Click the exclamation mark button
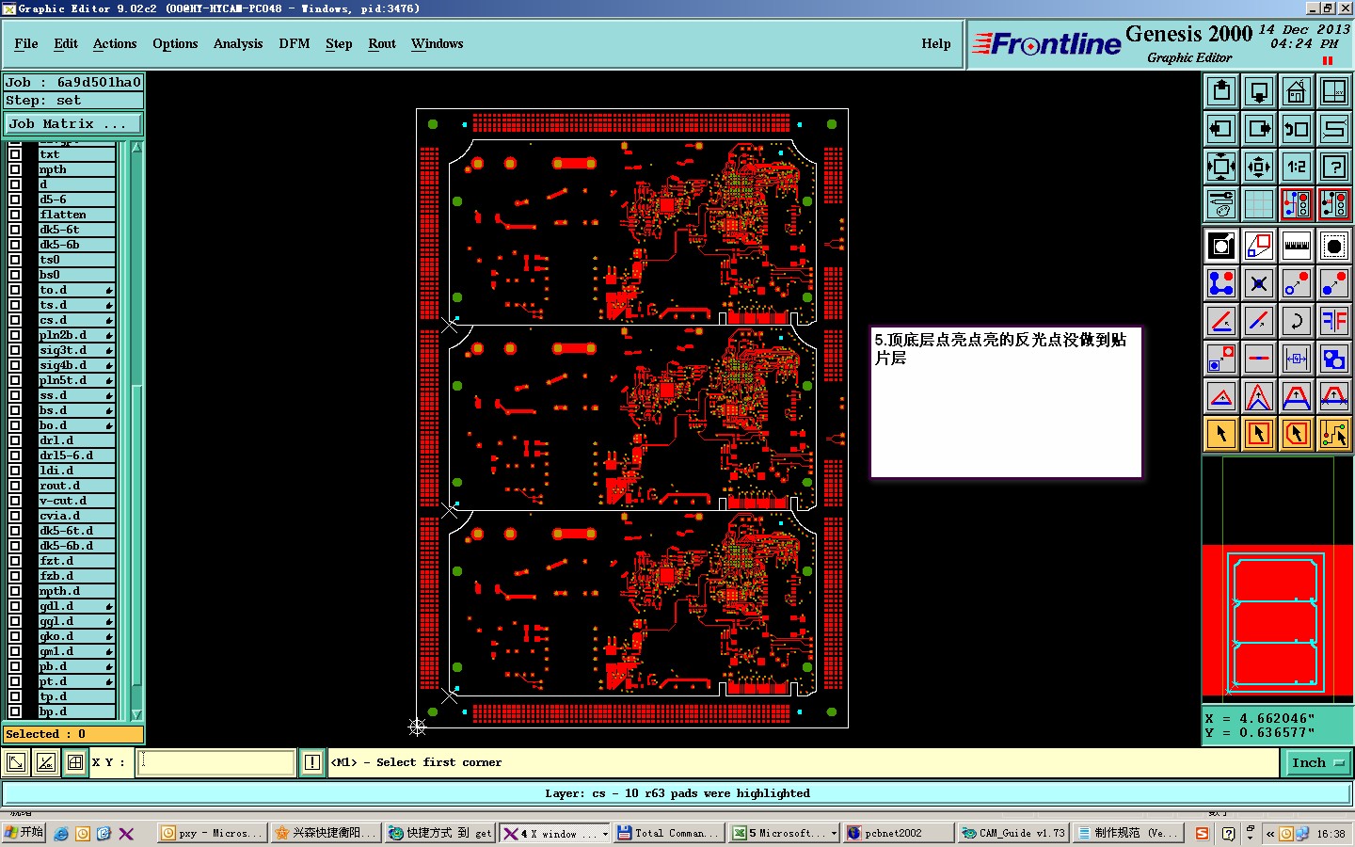The height and width of the screenshot is (847, 1355). tap(312, 762)
